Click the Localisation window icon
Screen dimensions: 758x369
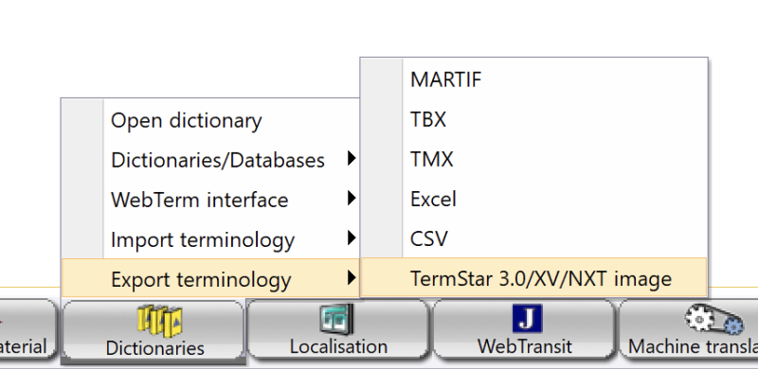[337, 319]
